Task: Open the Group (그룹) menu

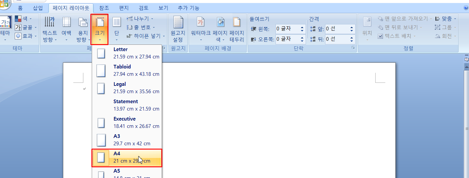Action: (x=446, y=27)
